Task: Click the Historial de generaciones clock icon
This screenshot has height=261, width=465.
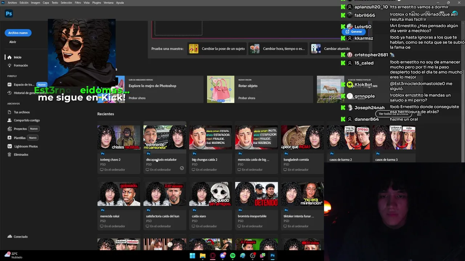Action: pos(9,93)
